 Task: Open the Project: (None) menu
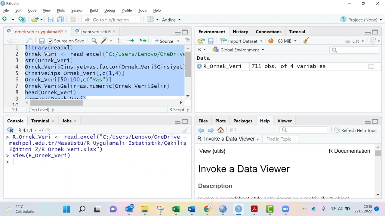(361, 20)
